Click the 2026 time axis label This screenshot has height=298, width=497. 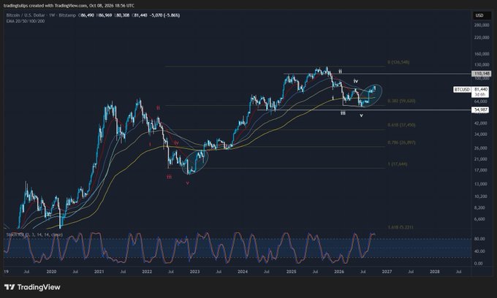[x=339, y=272]
